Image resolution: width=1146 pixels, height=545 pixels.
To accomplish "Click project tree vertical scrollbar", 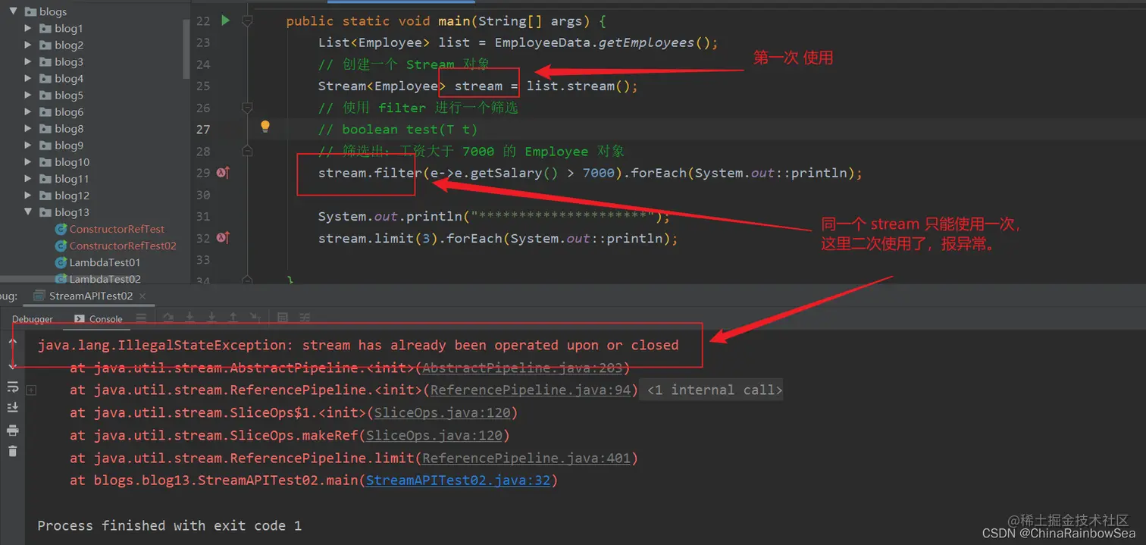I will [x=186, y=49].
